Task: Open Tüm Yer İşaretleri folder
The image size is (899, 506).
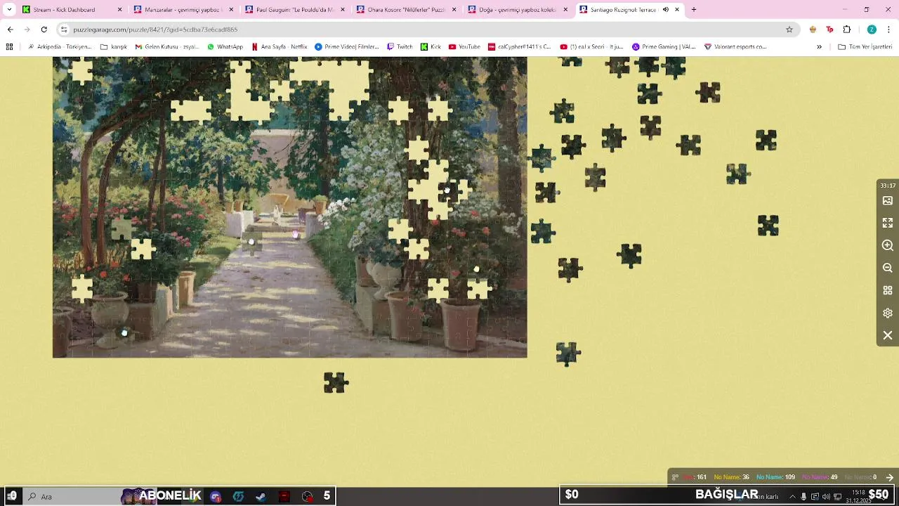Action: [865, 46]
